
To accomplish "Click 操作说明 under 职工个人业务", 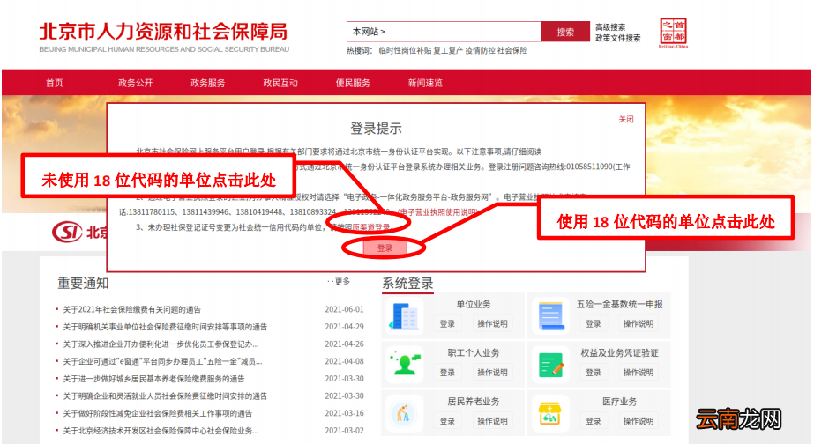I will 492,373.
